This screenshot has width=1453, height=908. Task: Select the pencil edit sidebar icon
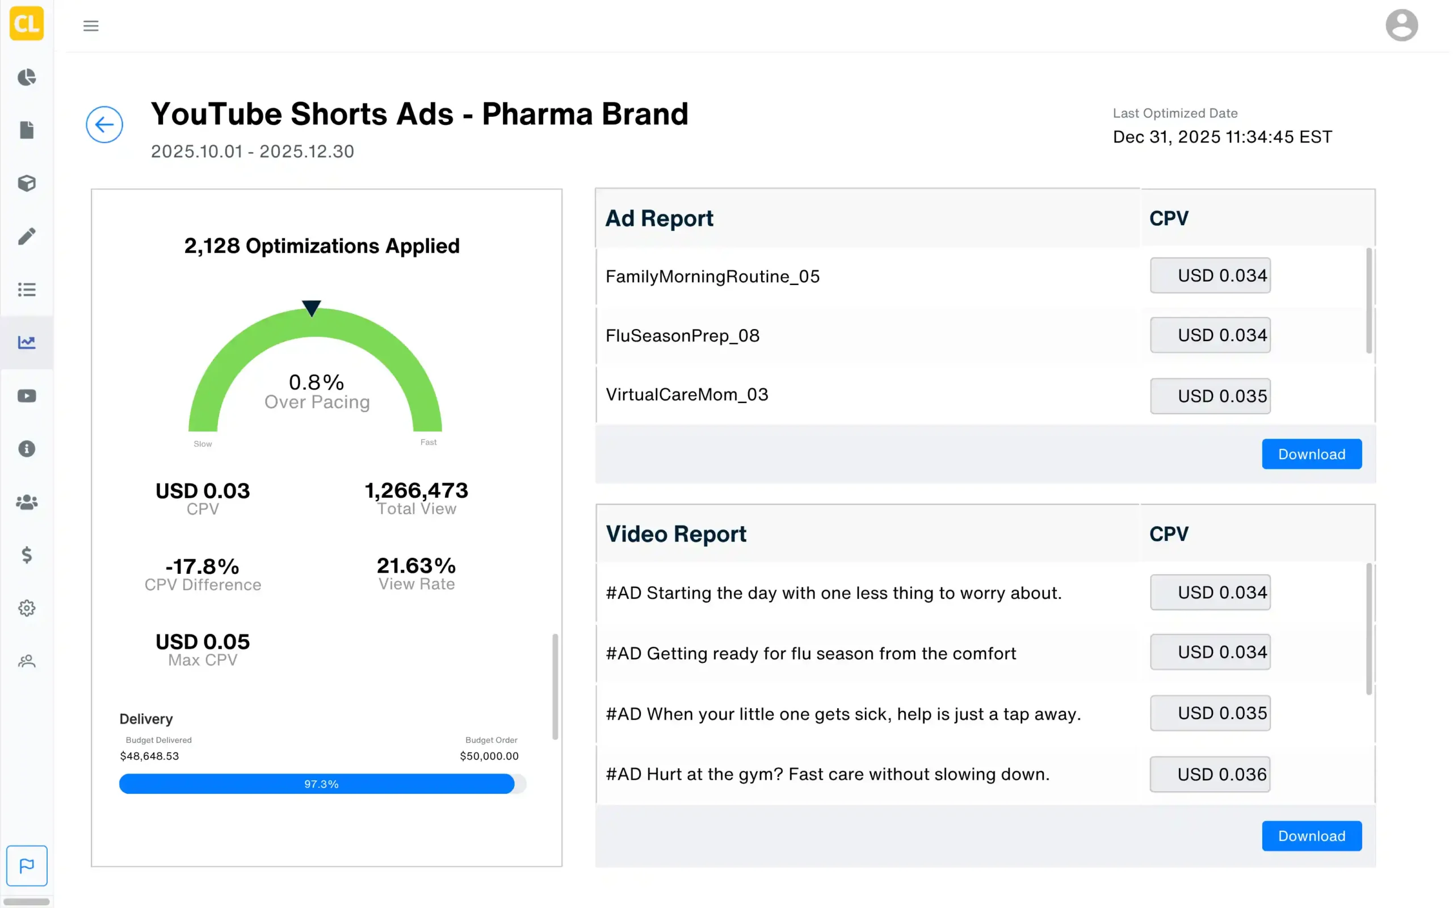[27, 236]
